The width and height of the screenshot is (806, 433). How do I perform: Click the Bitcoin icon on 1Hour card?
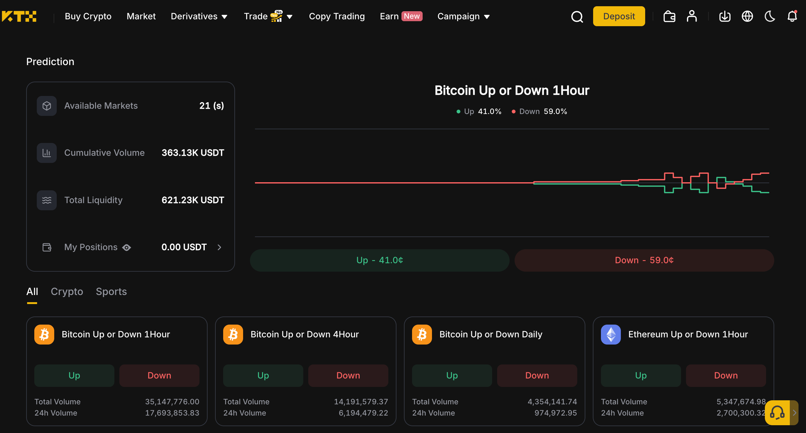[x=44, y=335]
